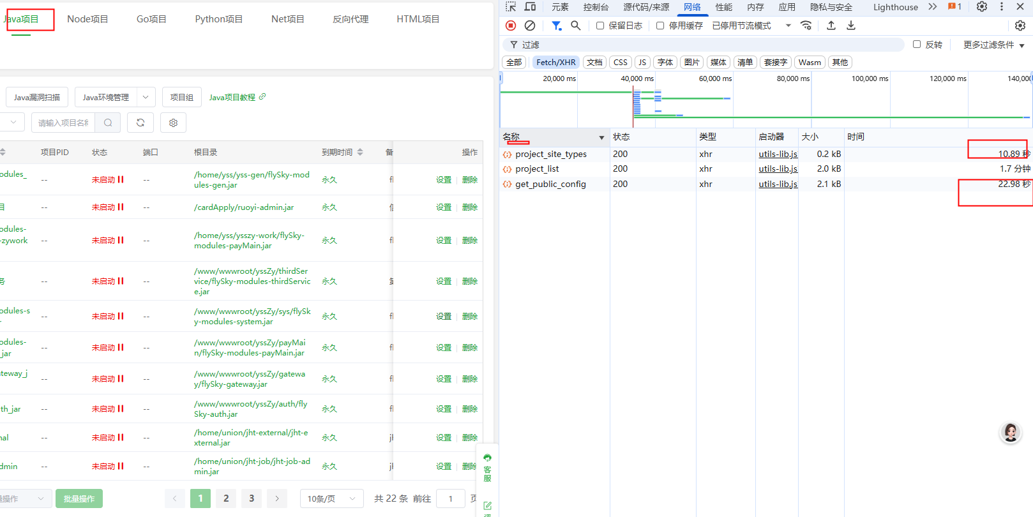Screen dimensions: 1033x517
Task: Open the HTML项目 tab
Action: tap(418, 19)
